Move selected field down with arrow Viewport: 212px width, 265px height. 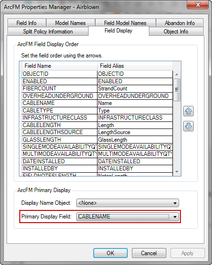tap(188, 126)
